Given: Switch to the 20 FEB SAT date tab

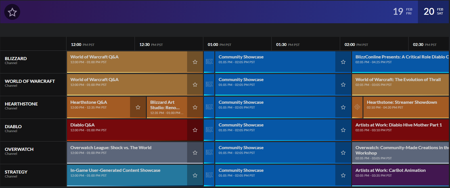Looking at the screenshot, I should click(434, 12).
